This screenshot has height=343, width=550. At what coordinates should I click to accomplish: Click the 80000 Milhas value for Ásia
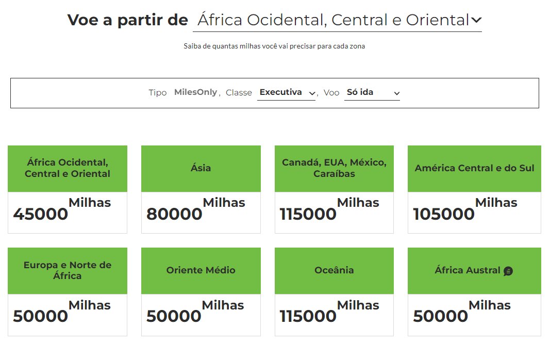pyautogui.click(x=196, y=209)
